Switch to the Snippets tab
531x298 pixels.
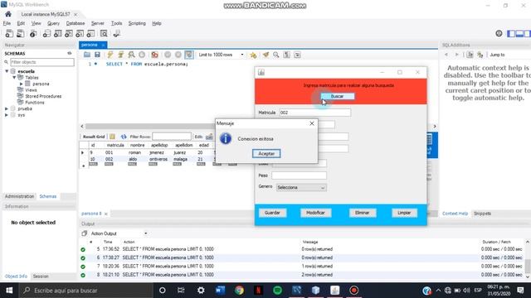(482, 214)
